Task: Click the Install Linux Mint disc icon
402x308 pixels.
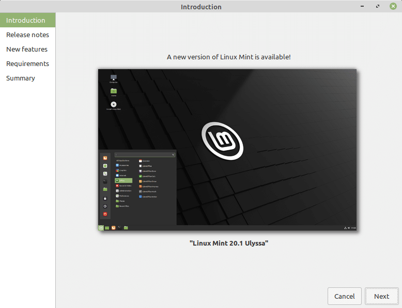Action: (114, 105)
